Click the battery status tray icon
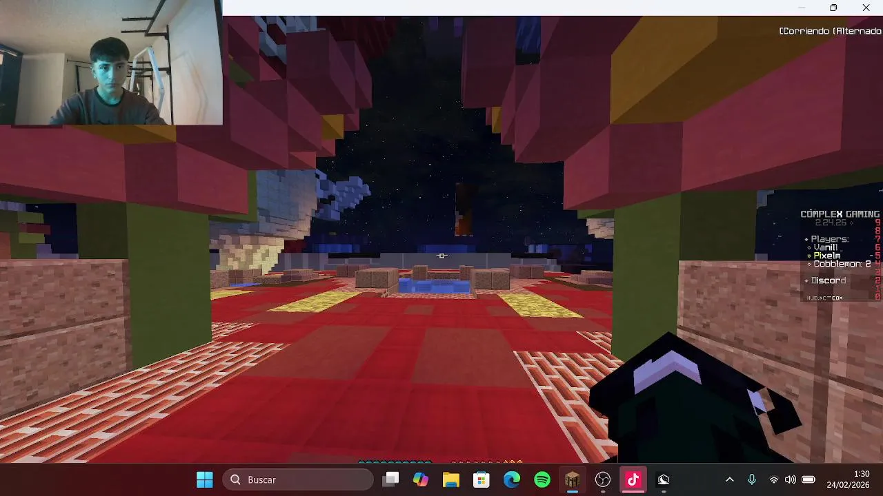Screen dimensions: 883x496 point(808,479)
